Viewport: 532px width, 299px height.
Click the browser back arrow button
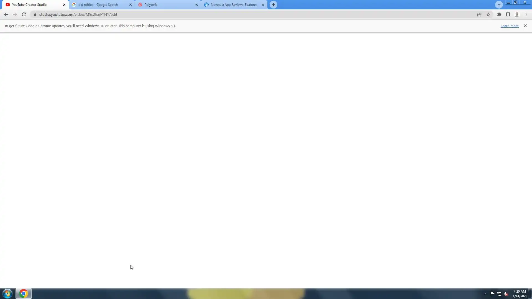pyautogui.click(x=6, y=14)
